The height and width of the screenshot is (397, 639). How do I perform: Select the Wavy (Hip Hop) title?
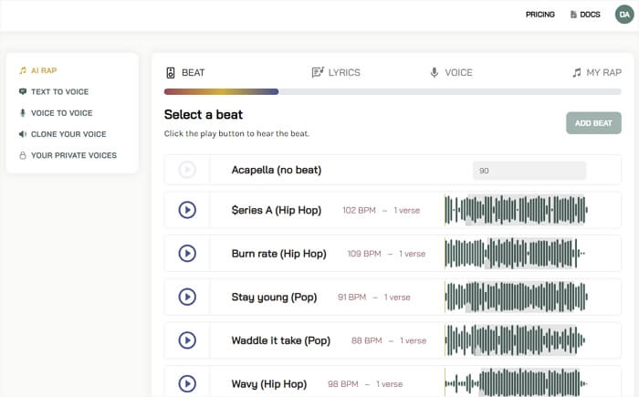coord(269,384)
